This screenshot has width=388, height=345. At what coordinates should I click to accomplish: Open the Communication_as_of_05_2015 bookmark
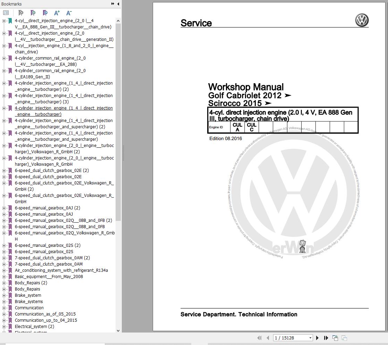click(x=45, y=314)
